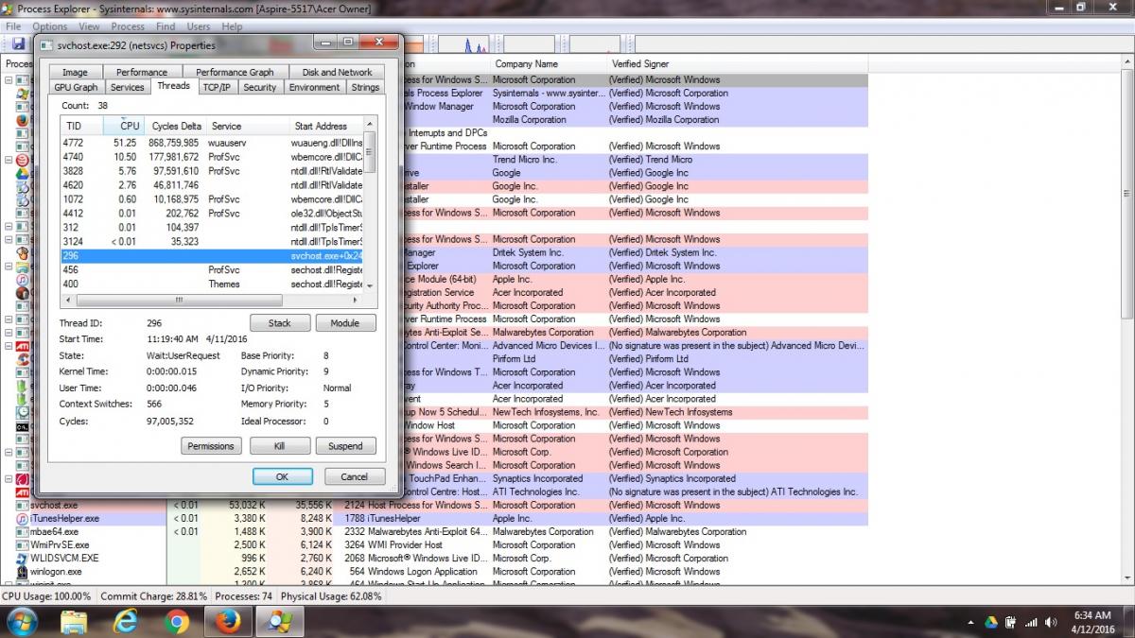The image size is (1135, 638).
Task: Select the red Trend Micro process icon
Action: 23,160
